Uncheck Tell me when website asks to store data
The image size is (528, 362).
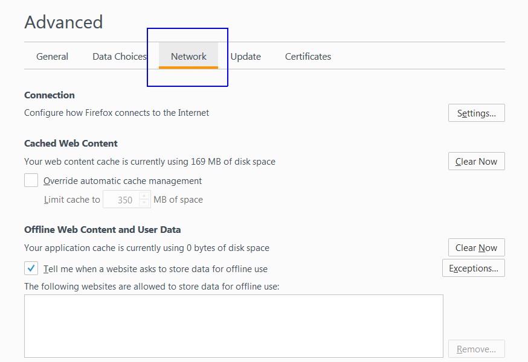31,268
